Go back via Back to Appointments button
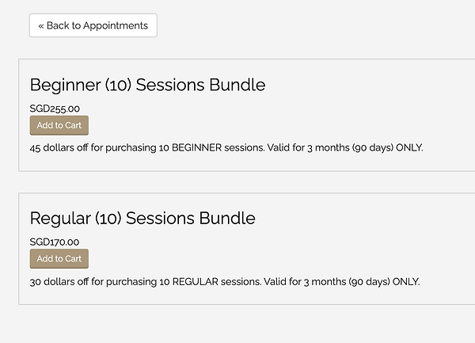The width and height of the screenshot is (475, 343). coord(93,25)
